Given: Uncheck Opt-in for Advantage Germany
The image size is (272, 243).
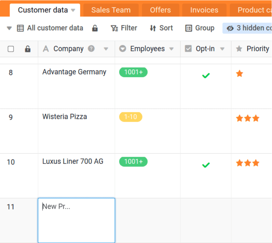Looking at the screenshot, I should (x=206, y=75).
